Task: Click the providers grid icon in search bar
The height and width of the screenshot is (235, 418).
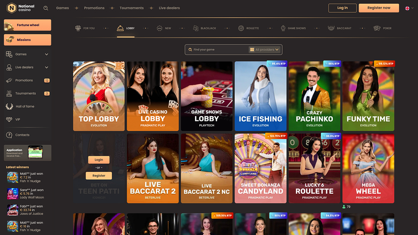Action: tap(252, 49)
